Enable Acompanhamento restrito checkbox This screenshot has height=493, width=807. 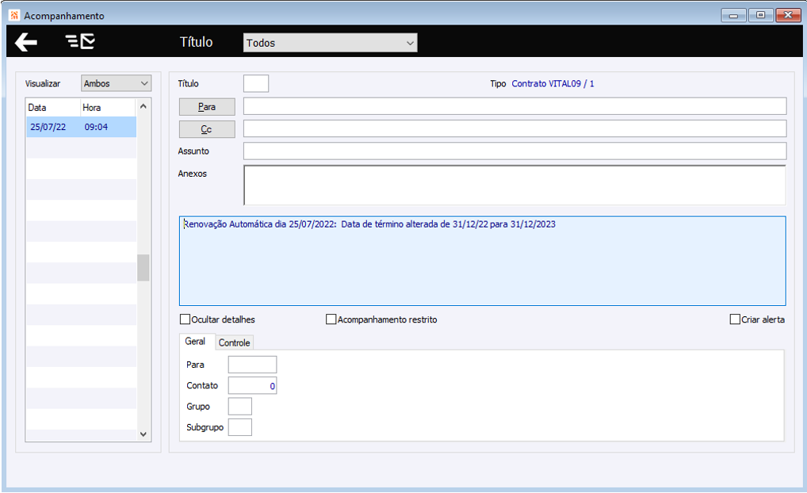(331, 319)
